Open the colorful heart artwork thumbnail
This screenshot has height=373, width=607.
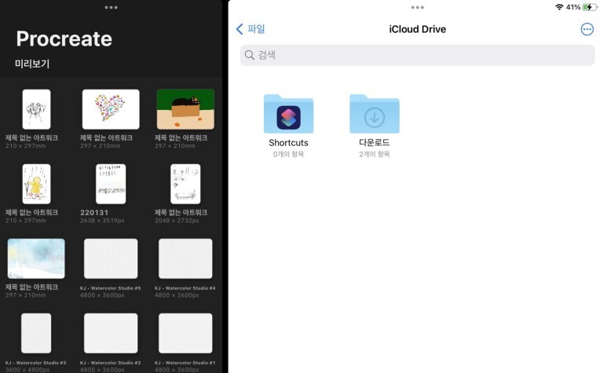pyautogui.click(x=111, y=109)
